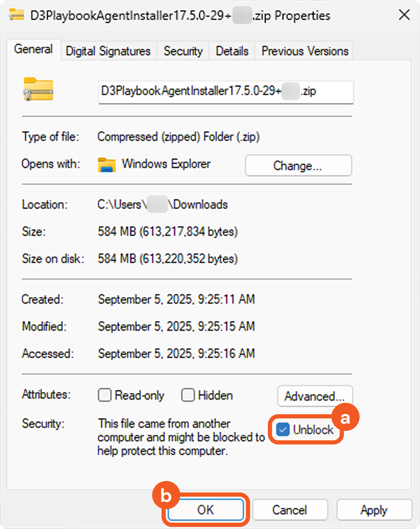
Task: Click the Windows Explorer icon
Action: point(107,165)
